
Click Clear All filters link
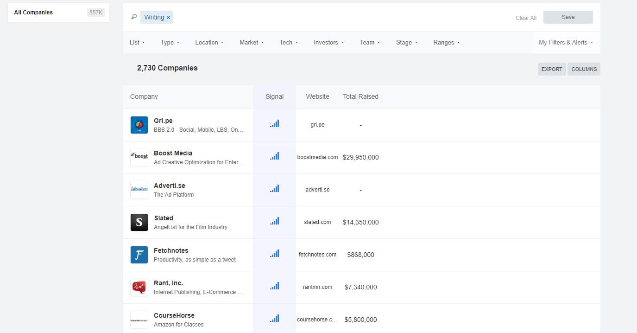[526, 18]
